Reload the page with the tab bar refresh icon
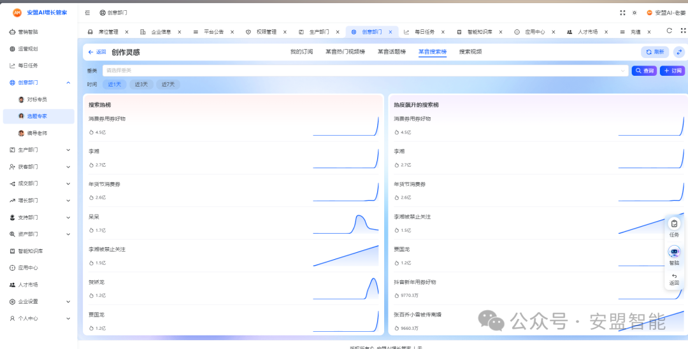Viewport: 688px width, 349px height. click(669, 31)
